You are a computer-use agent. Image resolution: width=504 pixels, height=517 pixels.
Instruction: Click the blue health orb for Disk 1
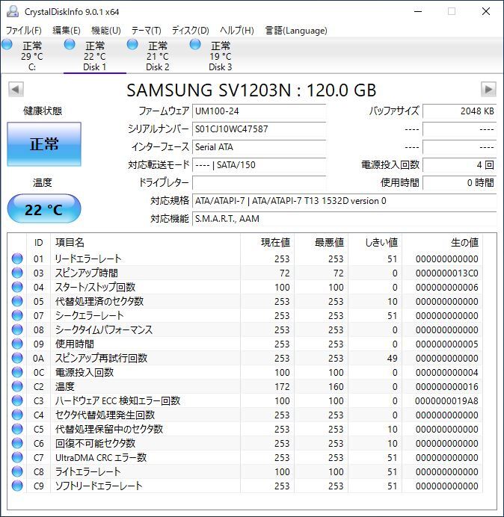[70, 45]
